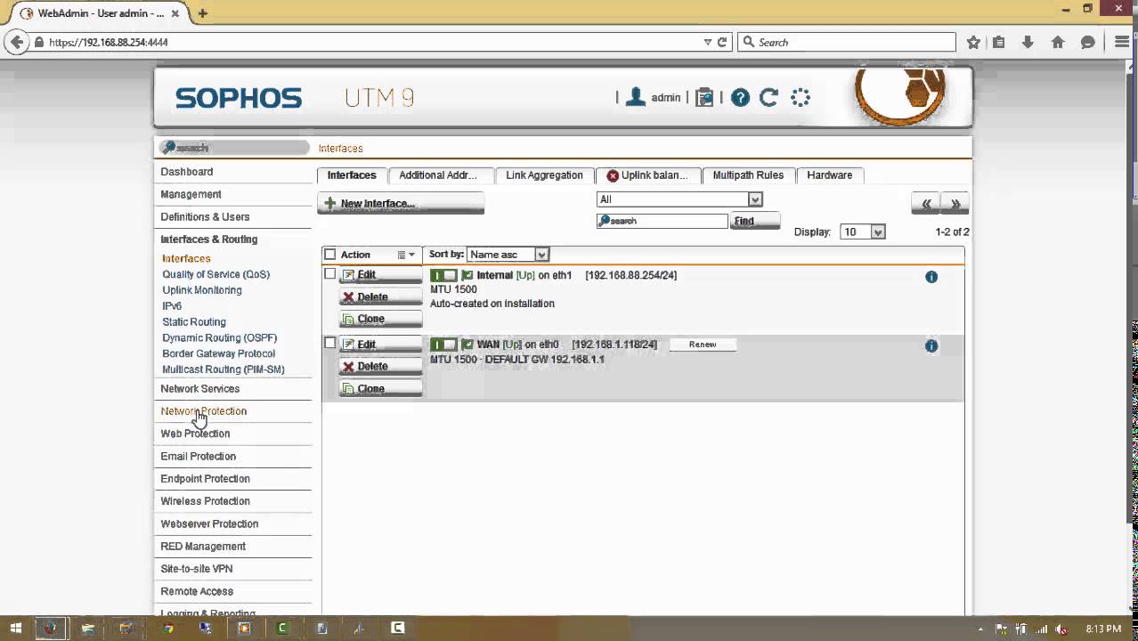Click Renew on the WAN interface
This screenshot has width=1138, height=641.
point(703,345)
